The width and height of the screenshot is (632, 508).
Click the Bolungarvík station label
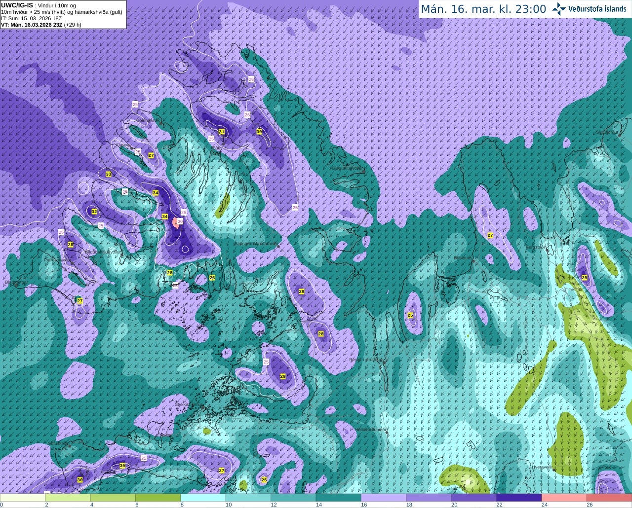pyautogui.click(x=147, y=120)
